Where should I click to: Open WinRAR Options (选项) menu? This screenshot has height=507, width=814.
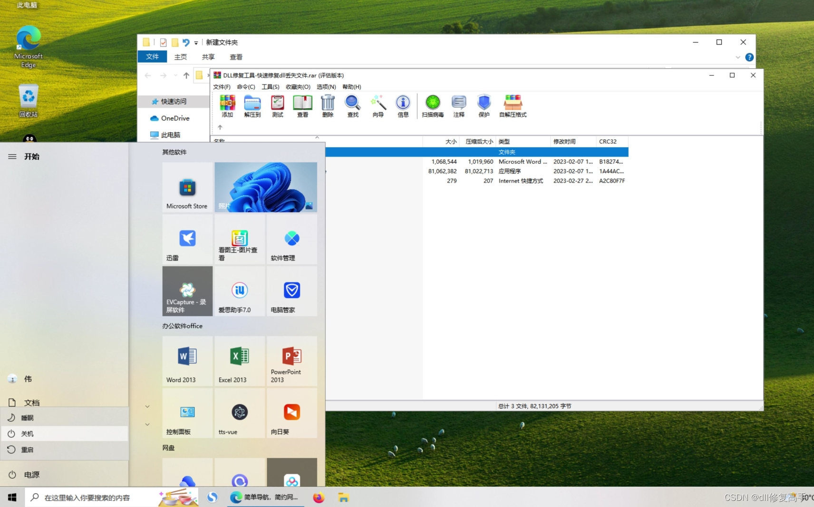click(x=326, y=87)
